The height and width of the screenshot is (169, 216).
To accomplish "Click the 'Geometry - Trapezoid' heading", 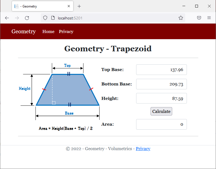I will pos(108,49).
